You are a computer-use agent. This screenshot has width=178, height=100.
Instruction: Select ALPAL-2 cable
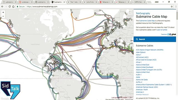(x=139, y=82)
